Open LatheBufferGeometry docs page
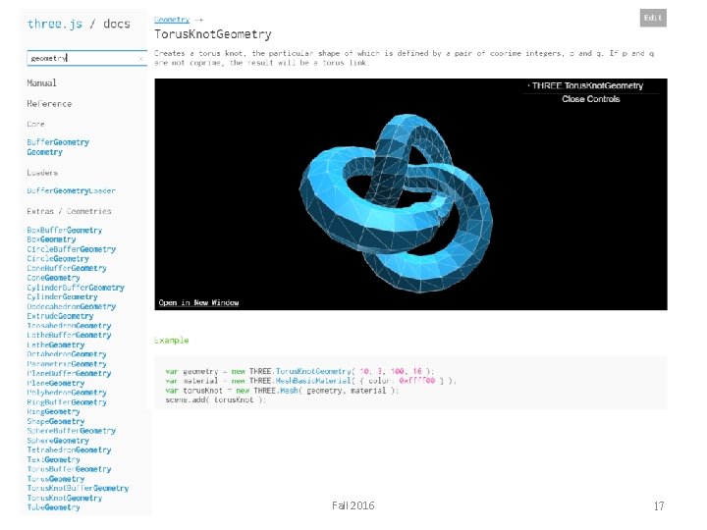 (x=69, y=336)
